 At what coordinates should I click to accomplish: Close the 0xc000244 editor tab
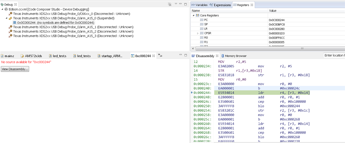(x=153, y=56)
